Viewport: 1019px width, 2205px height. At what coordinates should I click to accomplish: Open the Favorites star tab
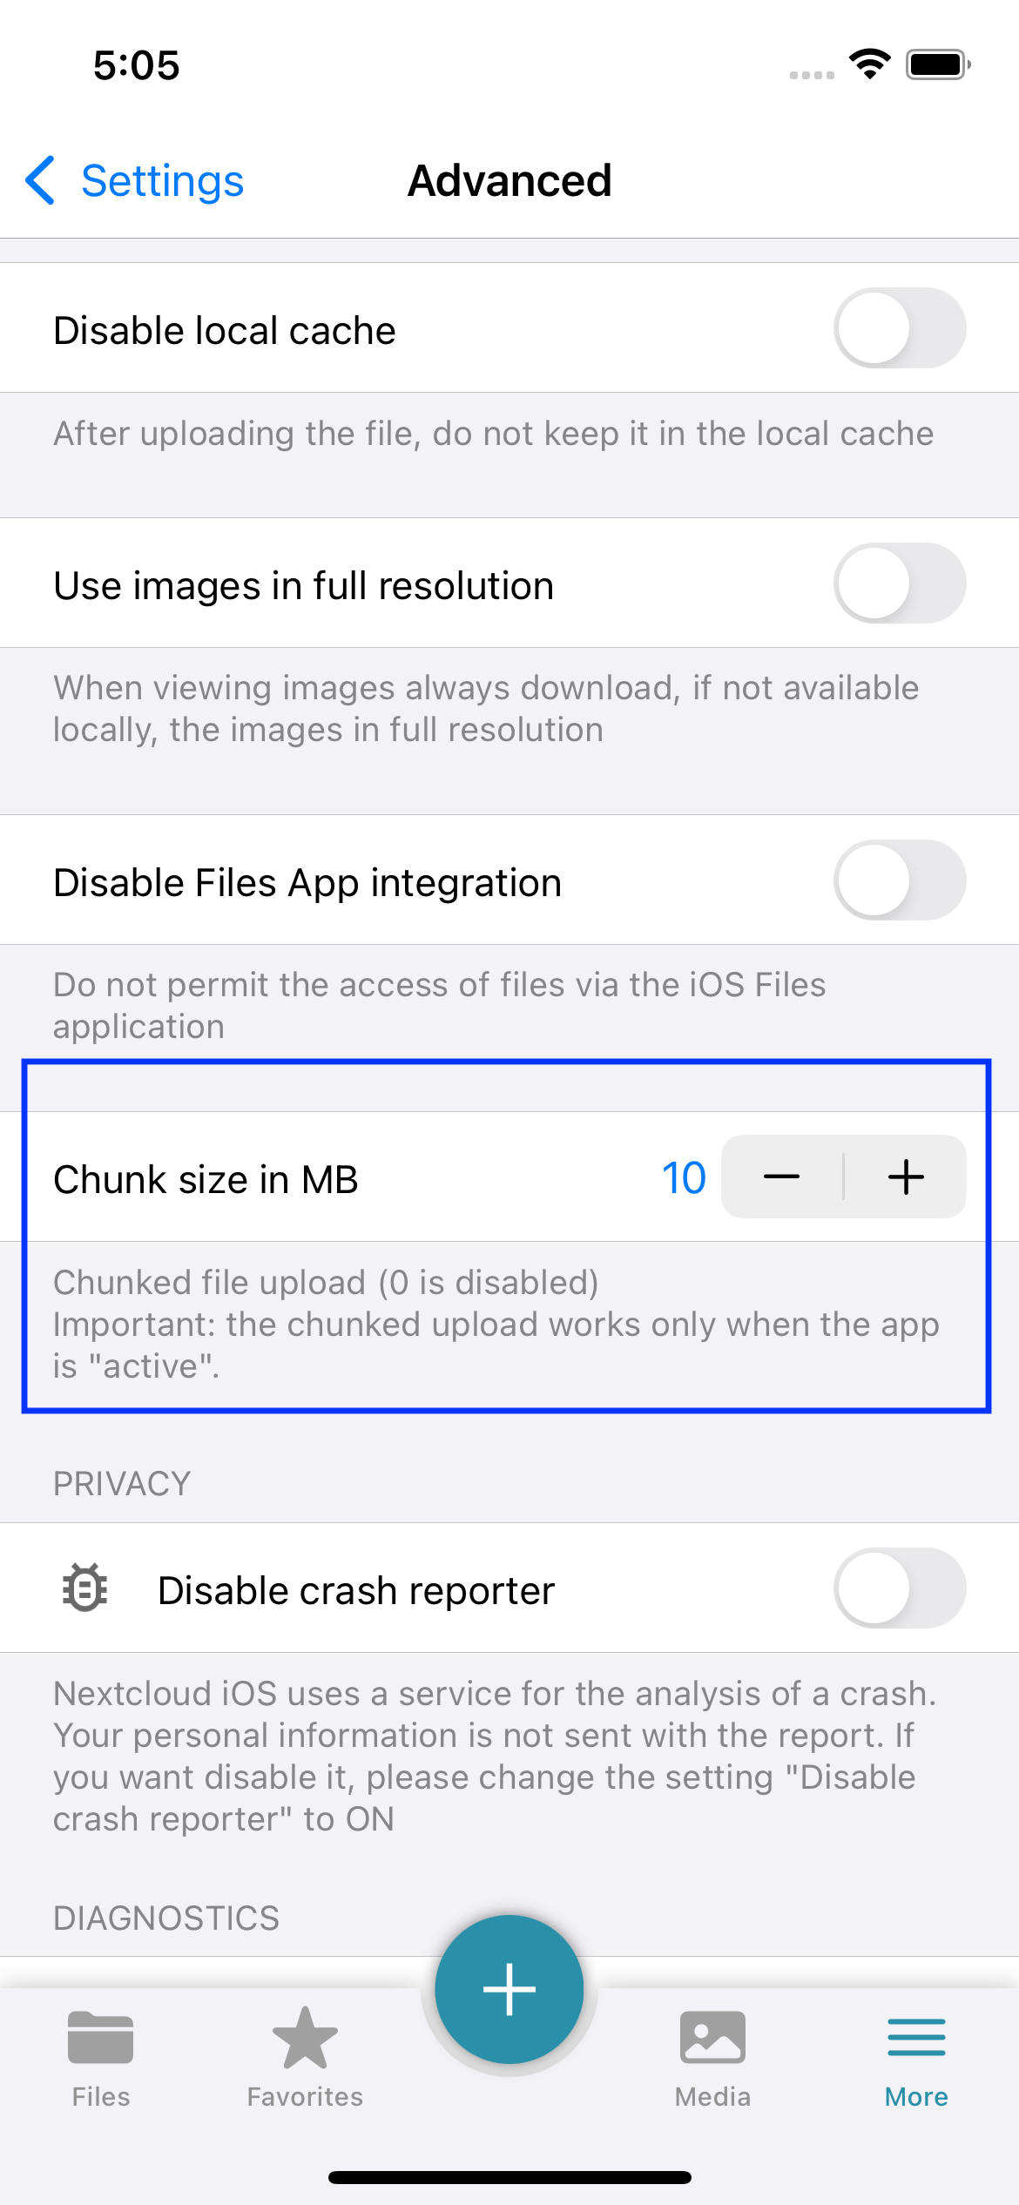click(305, 2038)
